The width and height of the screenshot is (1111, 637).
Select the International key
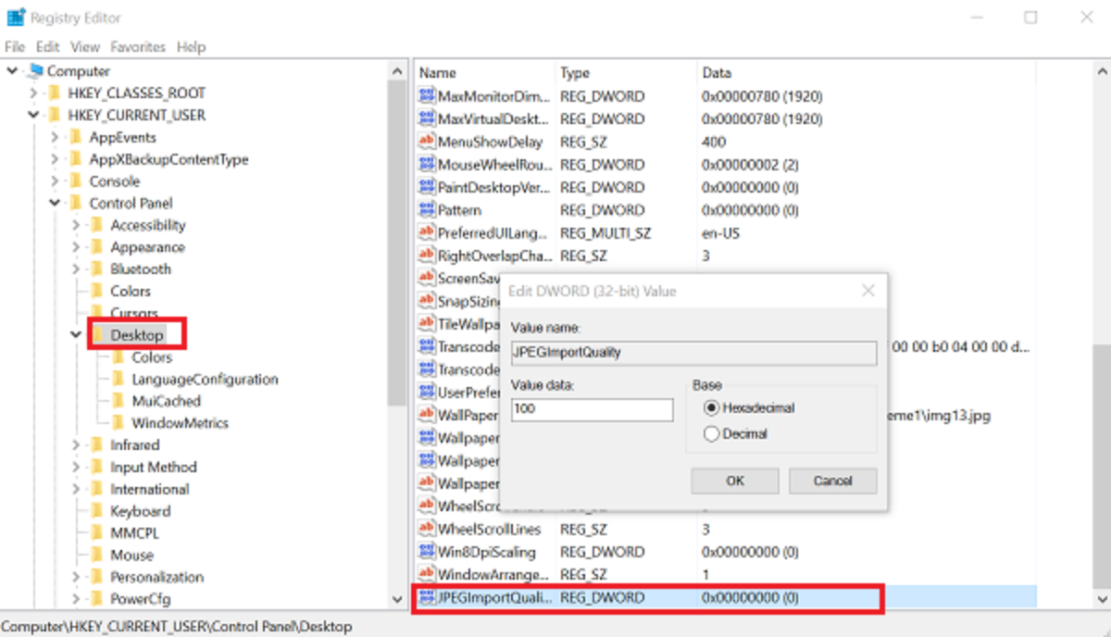tap(149, 489)
